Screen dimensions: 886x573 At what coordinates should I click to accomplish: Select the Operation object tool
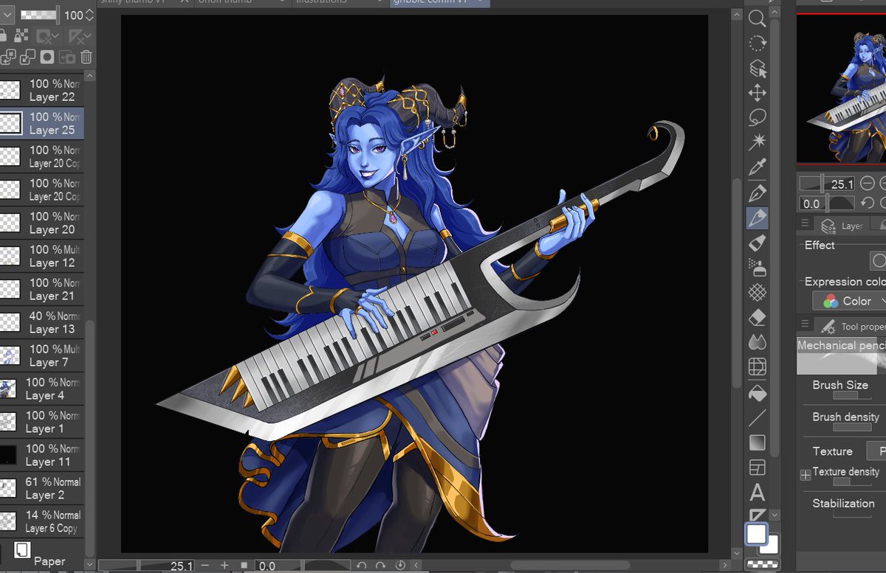(x=757, y=69)
